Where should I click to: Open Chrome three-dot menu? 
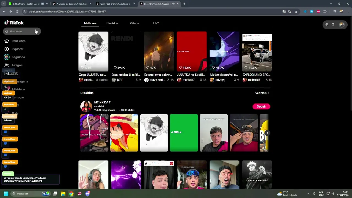point(348,12)
